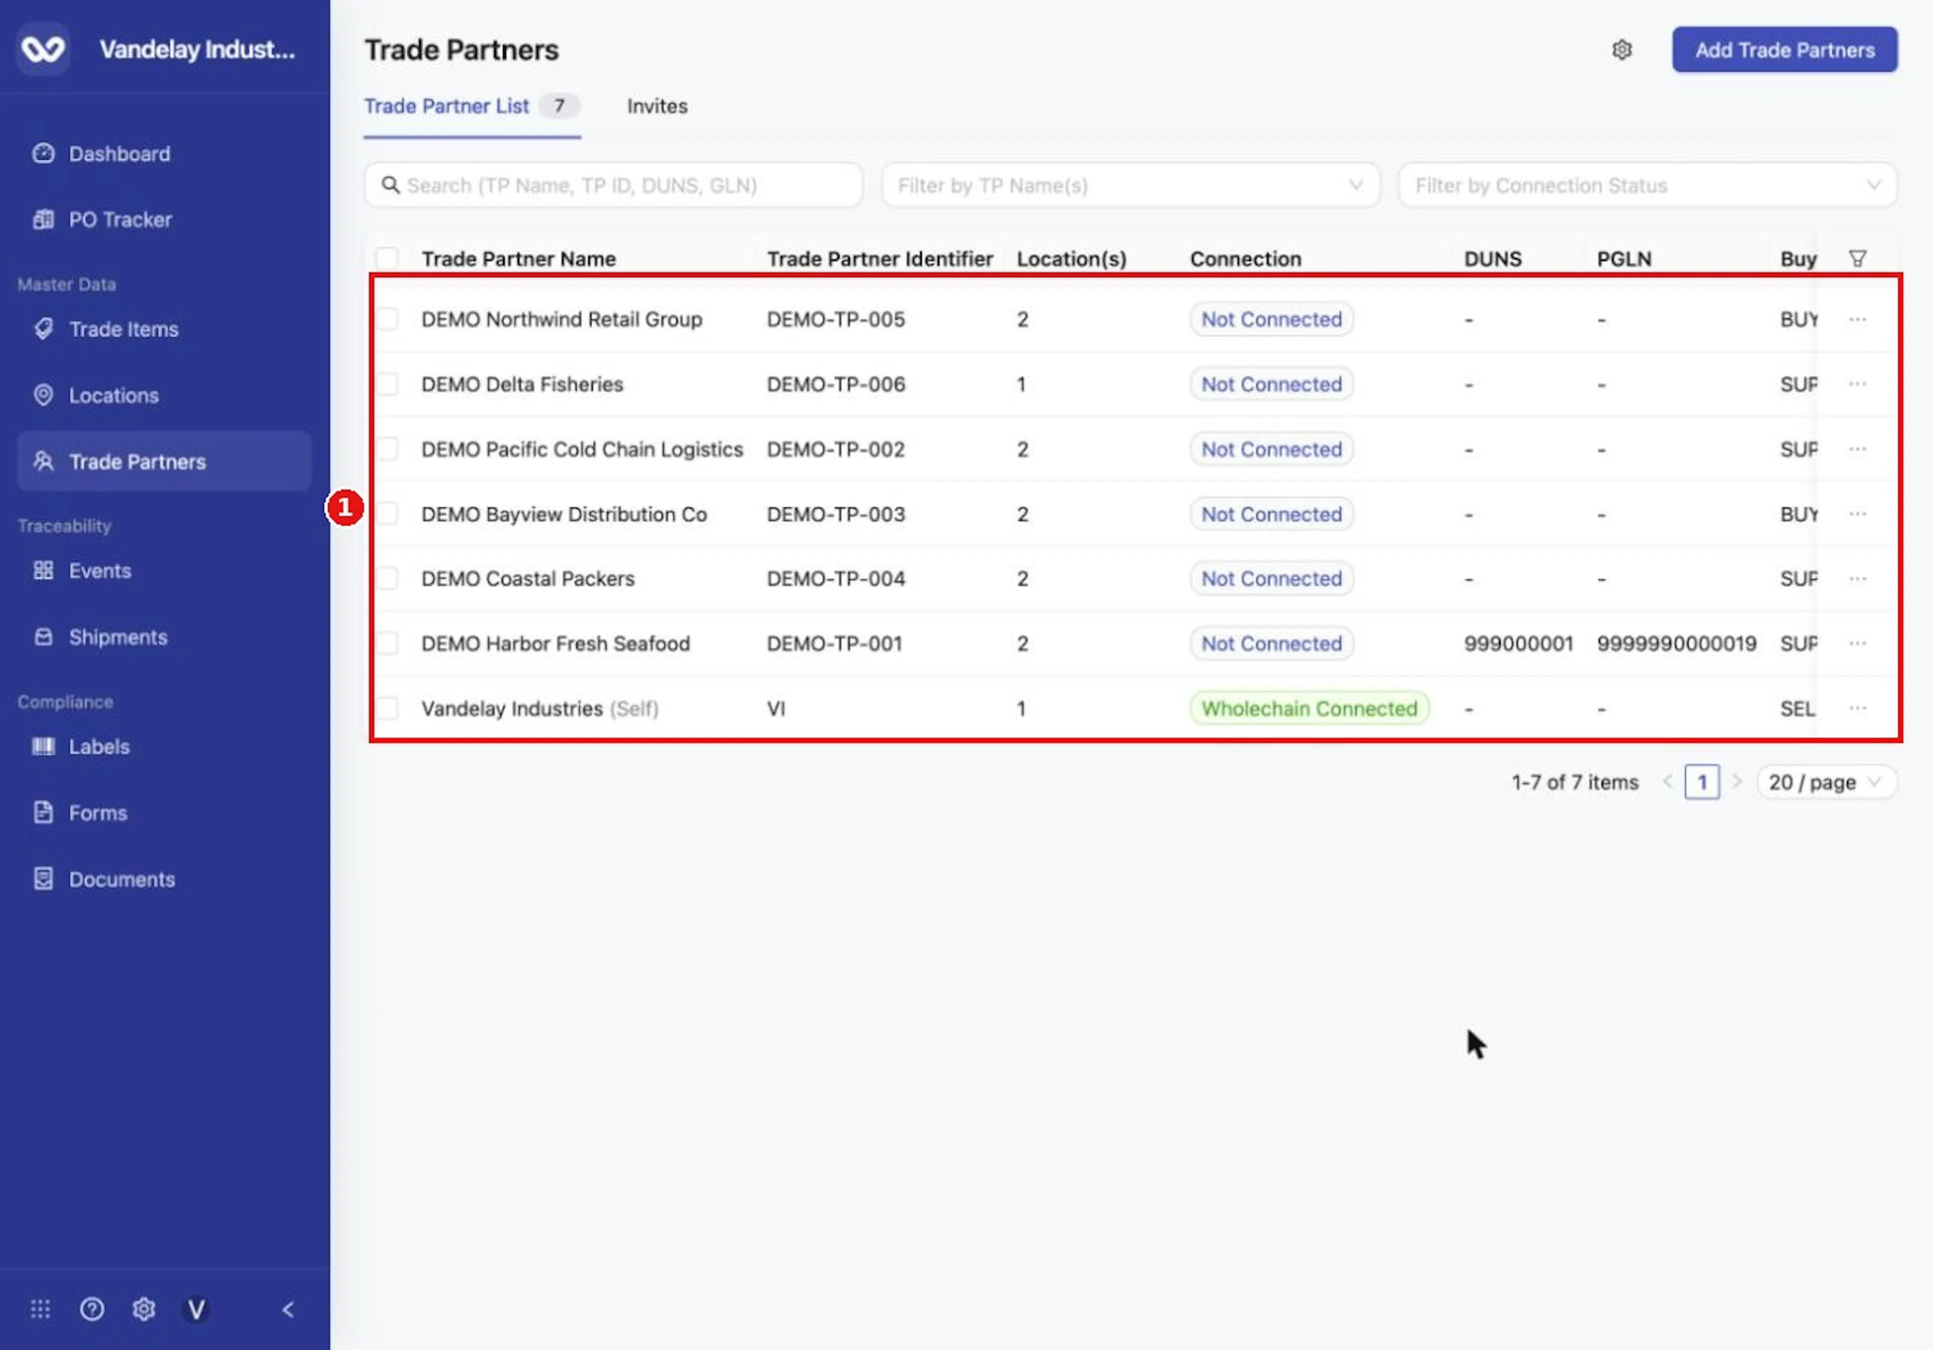Open Documents page
This screenshot has width=1933, height=1350.
[x=163, y=879]
